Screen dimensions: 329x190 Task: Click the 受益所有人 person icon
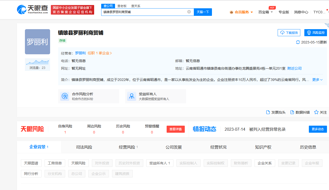pyautogui.click(x=131, y=96)
